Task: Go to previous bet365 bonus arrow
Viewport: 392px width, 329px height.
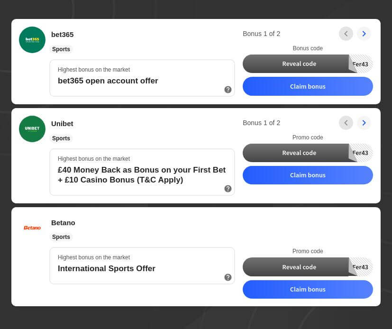Action: click(346, 34)
